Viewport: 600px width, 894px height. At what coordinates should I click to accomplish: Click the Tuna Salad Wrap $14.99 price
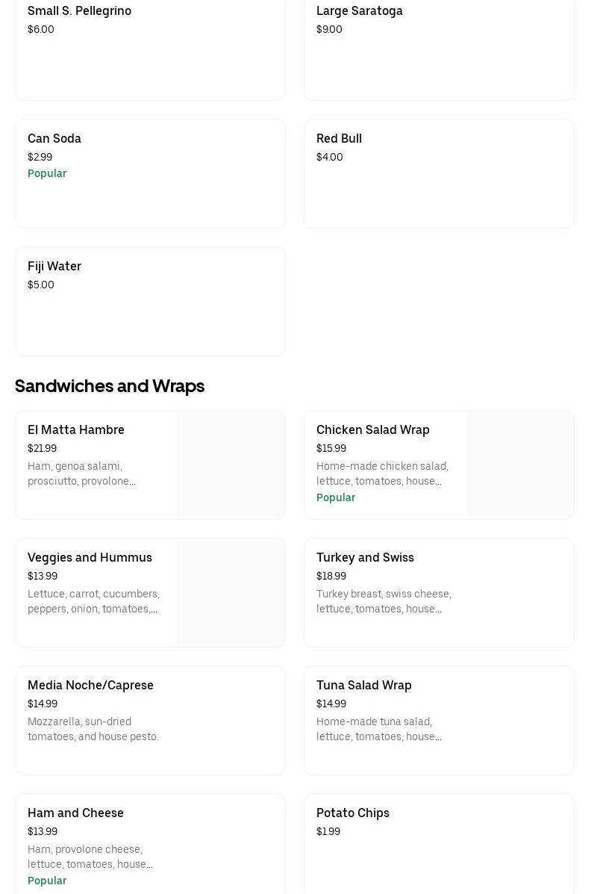pos(331,704)
